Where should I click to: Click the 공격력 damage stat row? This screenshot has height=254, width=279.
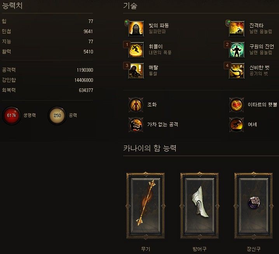point(47,70)
